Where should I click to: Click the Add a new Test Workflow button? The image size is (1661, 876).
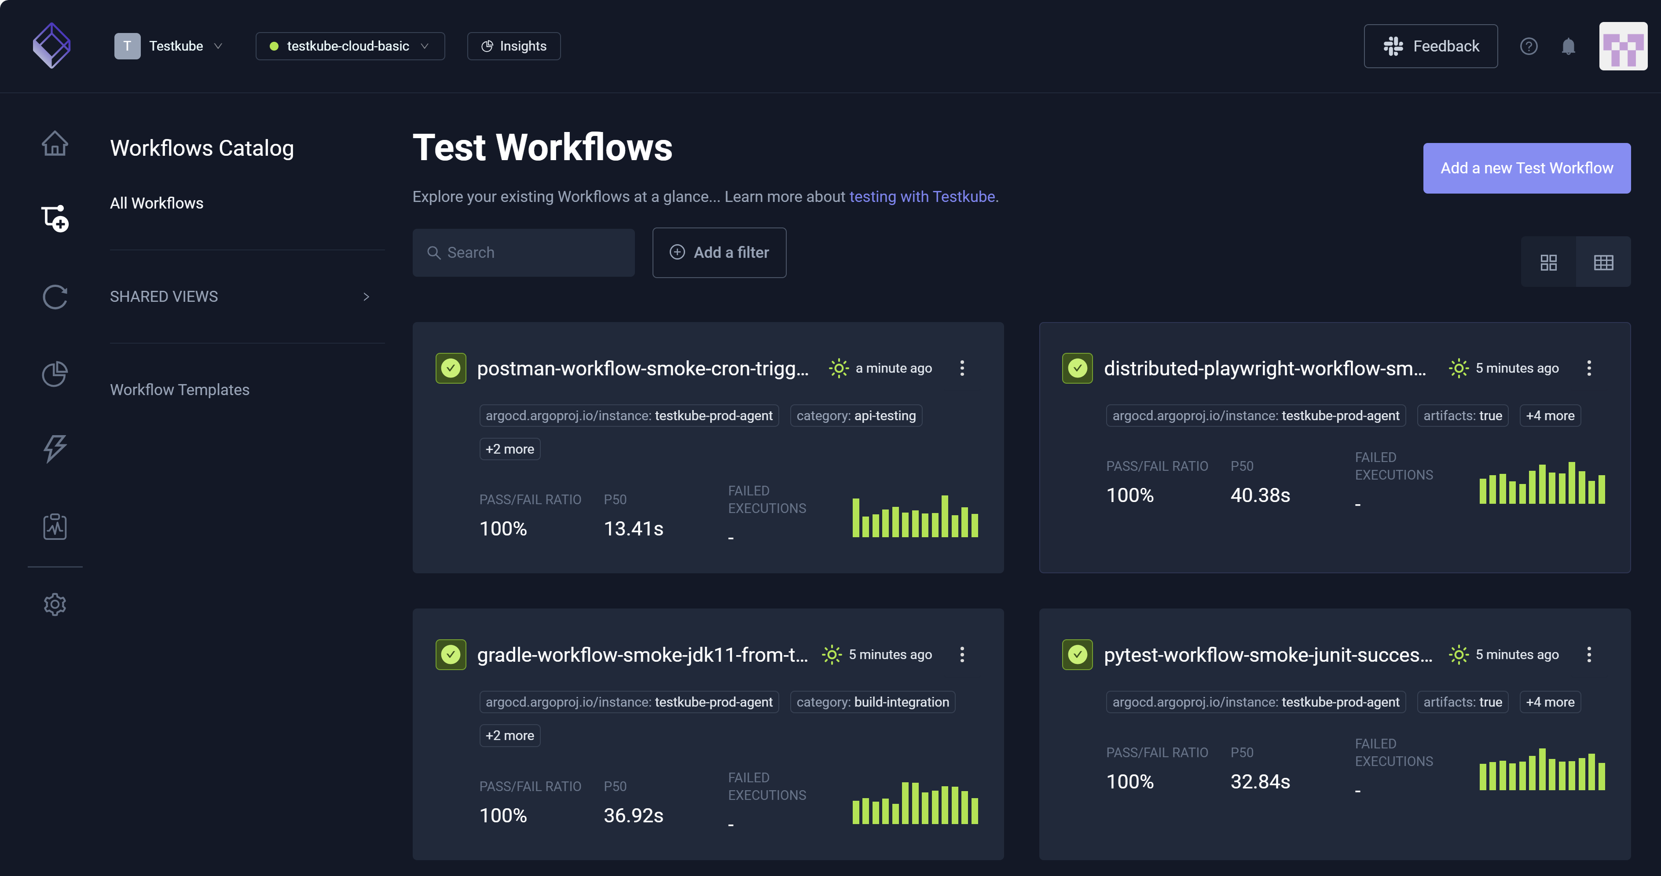point(1526,168)
